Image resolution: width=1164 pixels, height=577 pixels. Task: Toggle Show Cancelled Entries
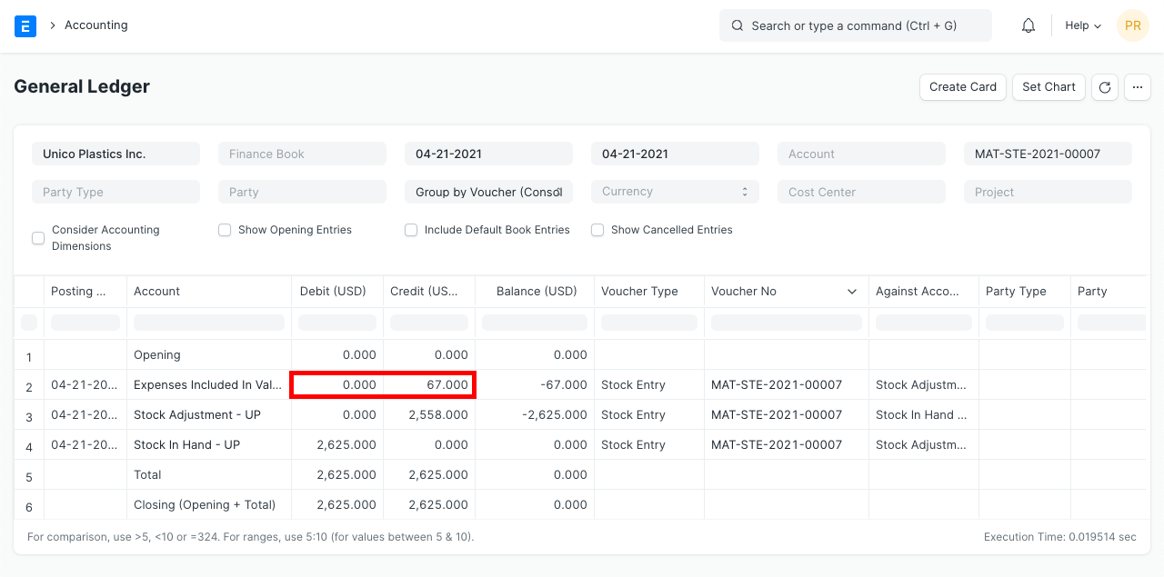[597, 230]
